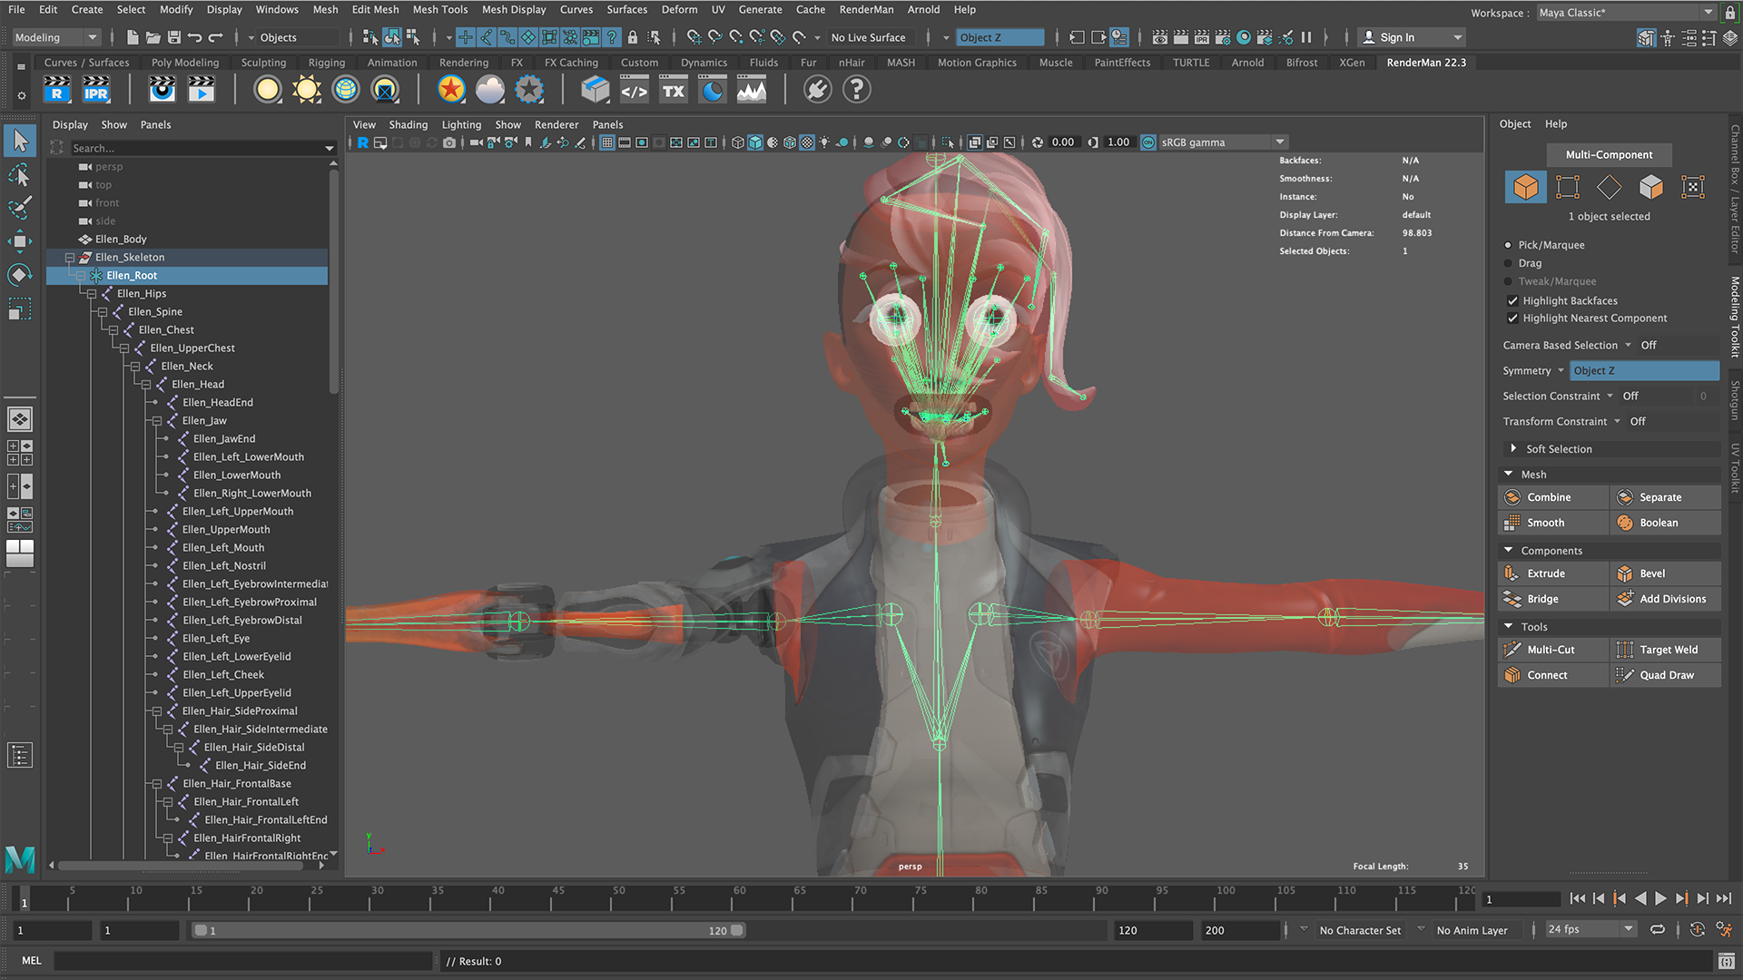Switch to the Rigging shelf tab
The image size is (1743, 980).
pos(326,63)
